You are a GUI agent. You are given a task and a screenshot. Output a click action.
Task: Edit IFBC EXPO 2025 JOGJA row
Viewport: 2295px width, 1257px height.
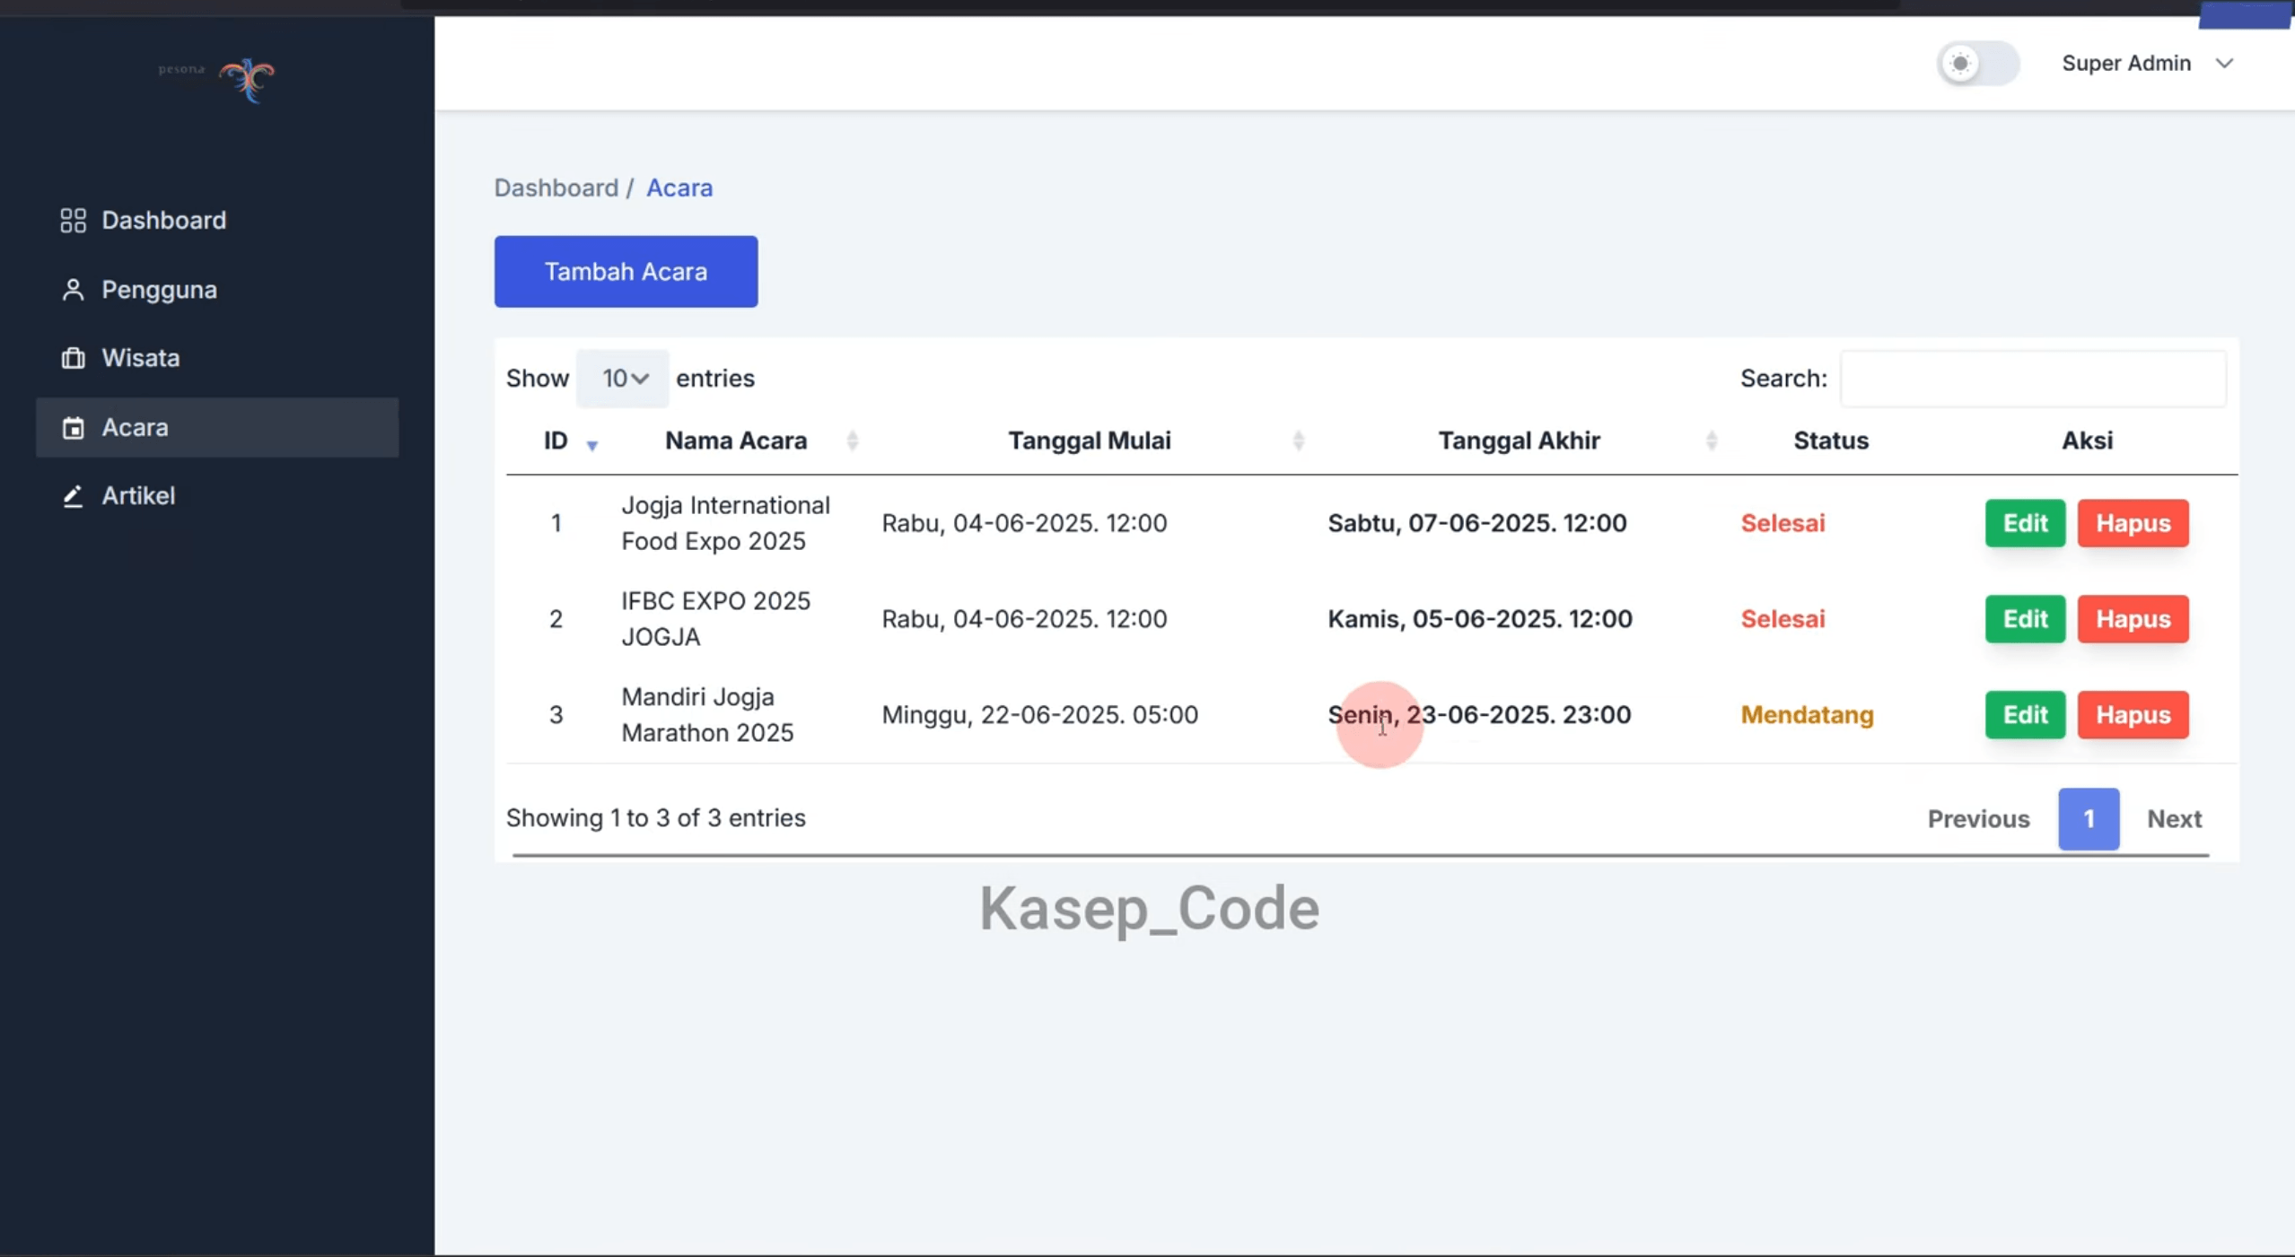(2025, 619)
